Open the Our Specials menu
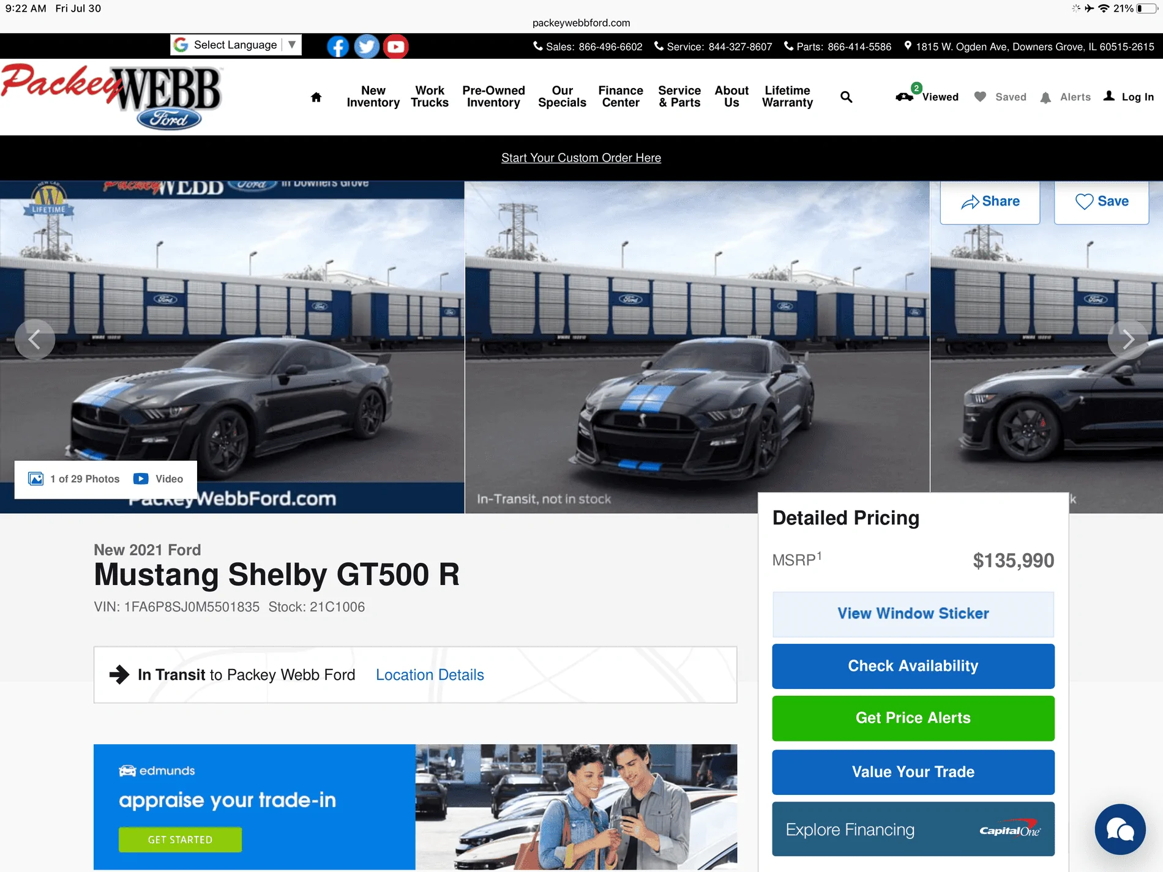This screenshot has width=1163, height=872. (x=562, y=97)
